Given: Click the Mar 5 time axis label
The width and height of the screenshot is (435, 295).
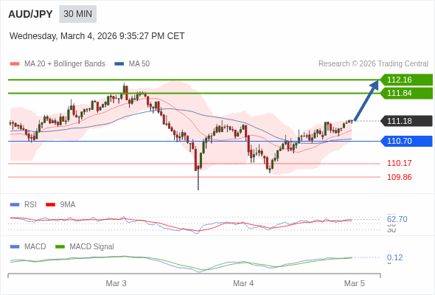Looking at the screenshot, I should point(355,283).
